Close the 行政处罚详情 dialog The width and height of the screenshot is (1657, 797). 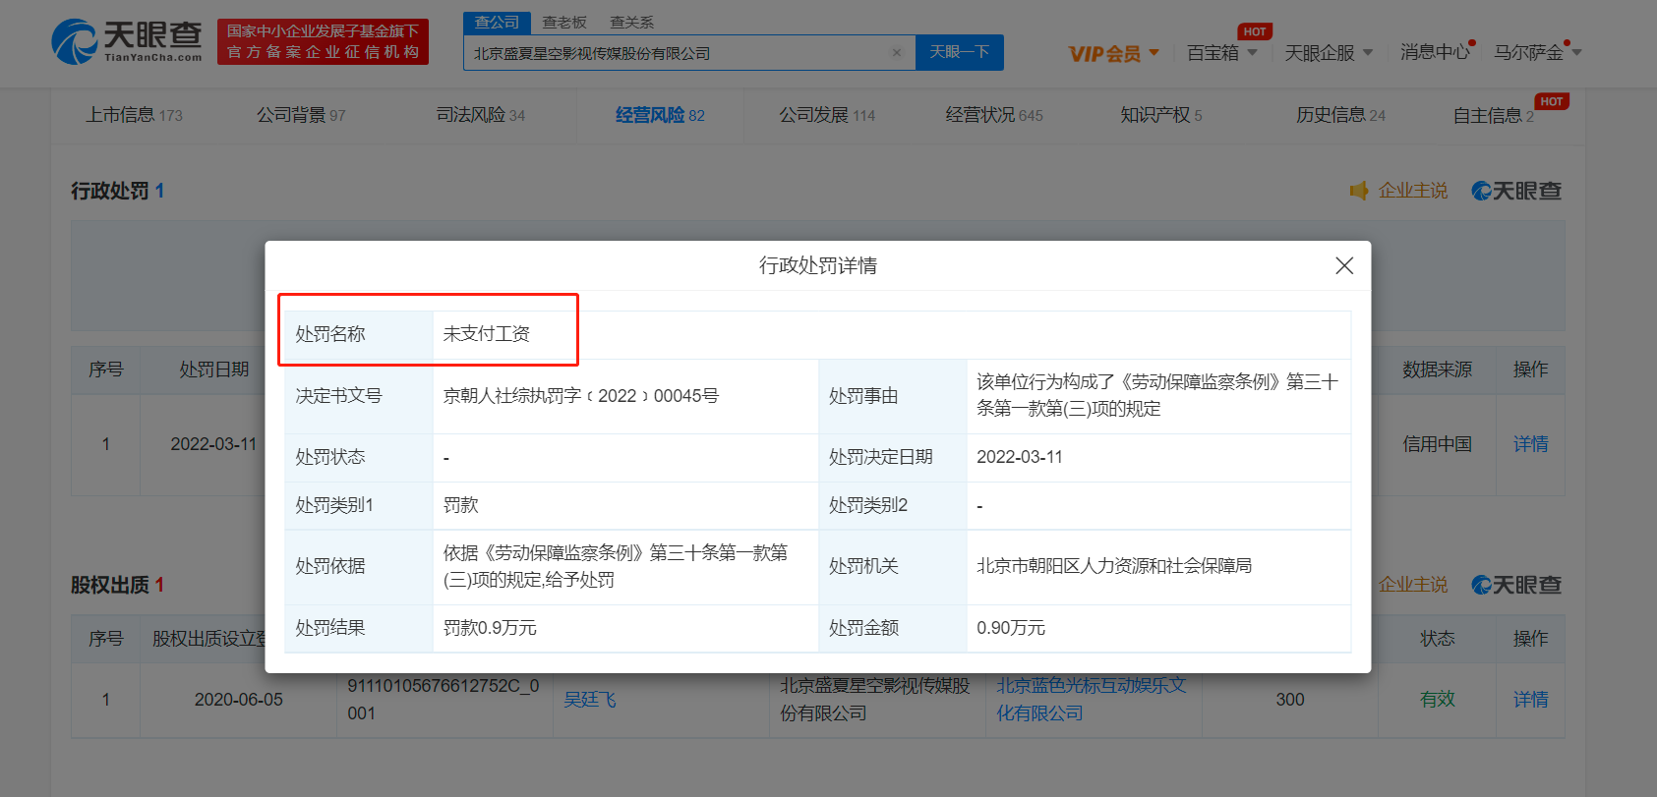[x=1344, y=265]
